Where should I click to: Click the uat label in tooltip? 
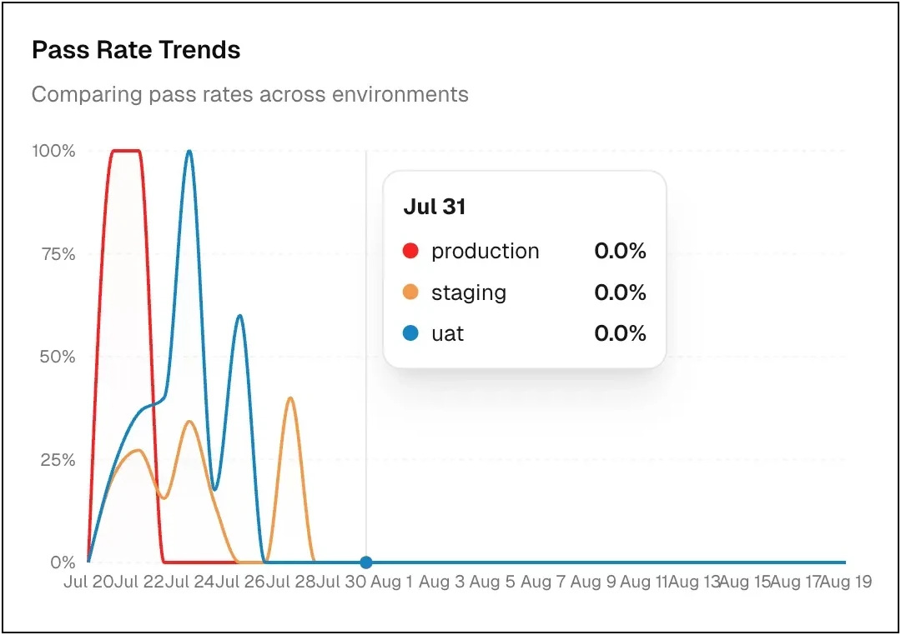click(x=447, y=333)
